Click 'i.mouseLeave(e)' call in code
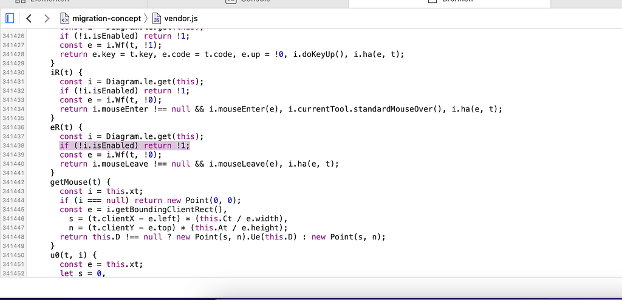 pyautogui.click(x=243, y=164)
